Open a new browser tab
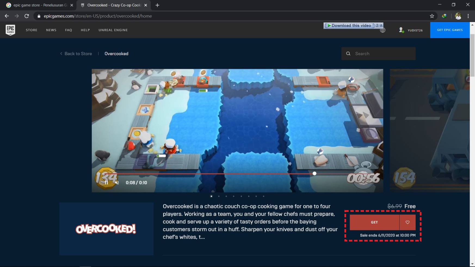475x267 pixels. (x=157, y=5)
